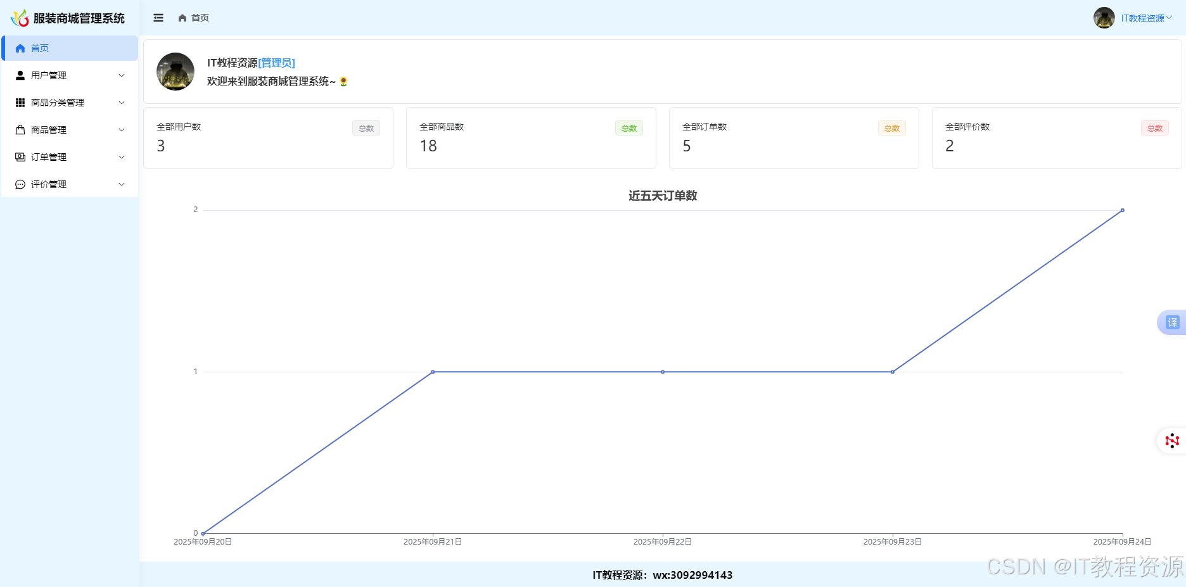Image resolution: width=1186 pixels, height=587 pixels.
Task: Open the 商品管理 menu
Action: pos(70,130)
